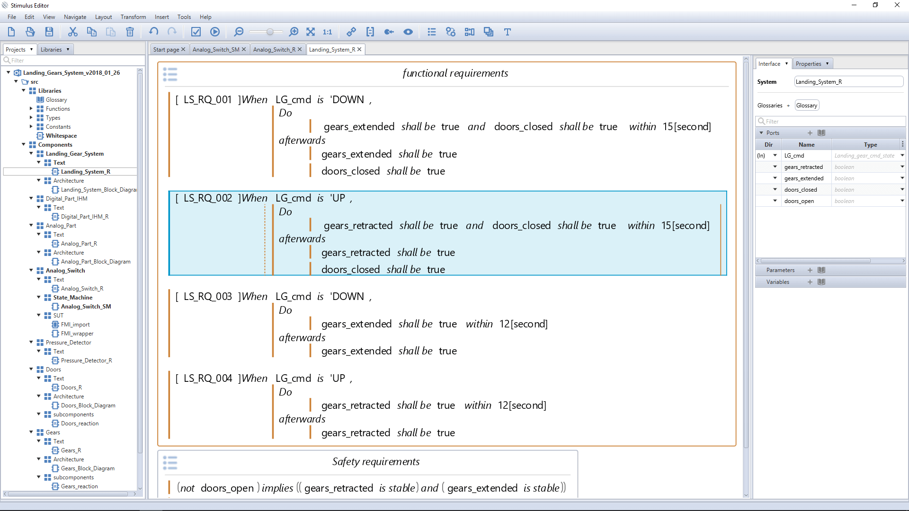This screenshot has width=909, height=511.
Task: Open the glossary book icon beside Ports
Action: coord(821,133)
